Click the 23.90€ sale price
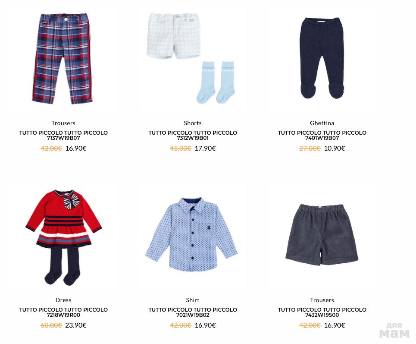Image resolution: width=416 pixels, height=344 pixels. tap(76, 325)
